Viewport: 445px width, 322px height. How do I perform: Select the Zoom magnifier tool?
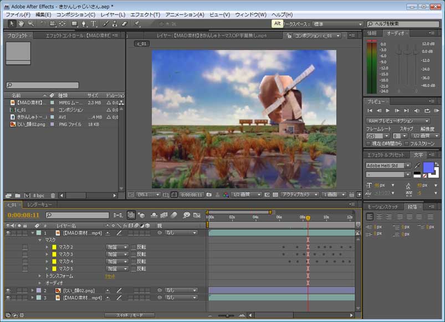click(x=31, y=24)
